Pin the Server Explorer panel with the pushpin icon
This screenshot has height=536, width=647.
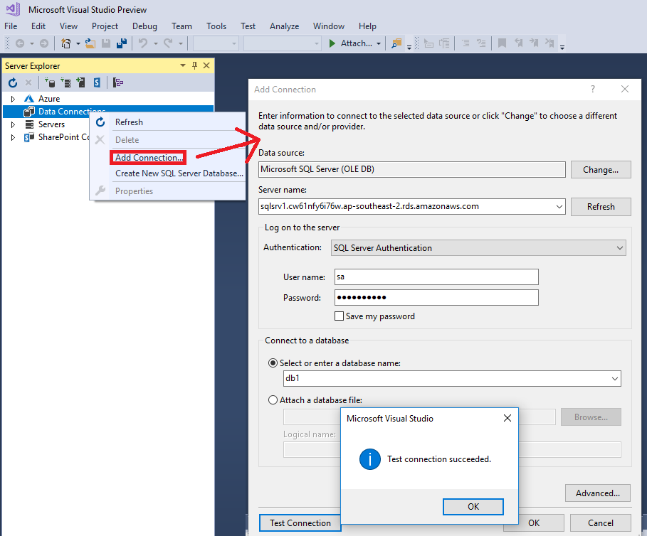coord(195,65)
